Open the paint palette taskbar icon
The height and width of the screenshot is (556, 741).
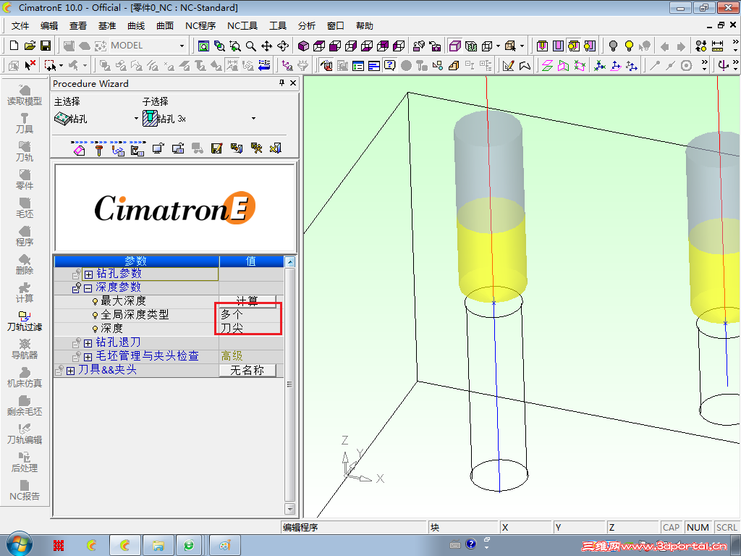225,546
